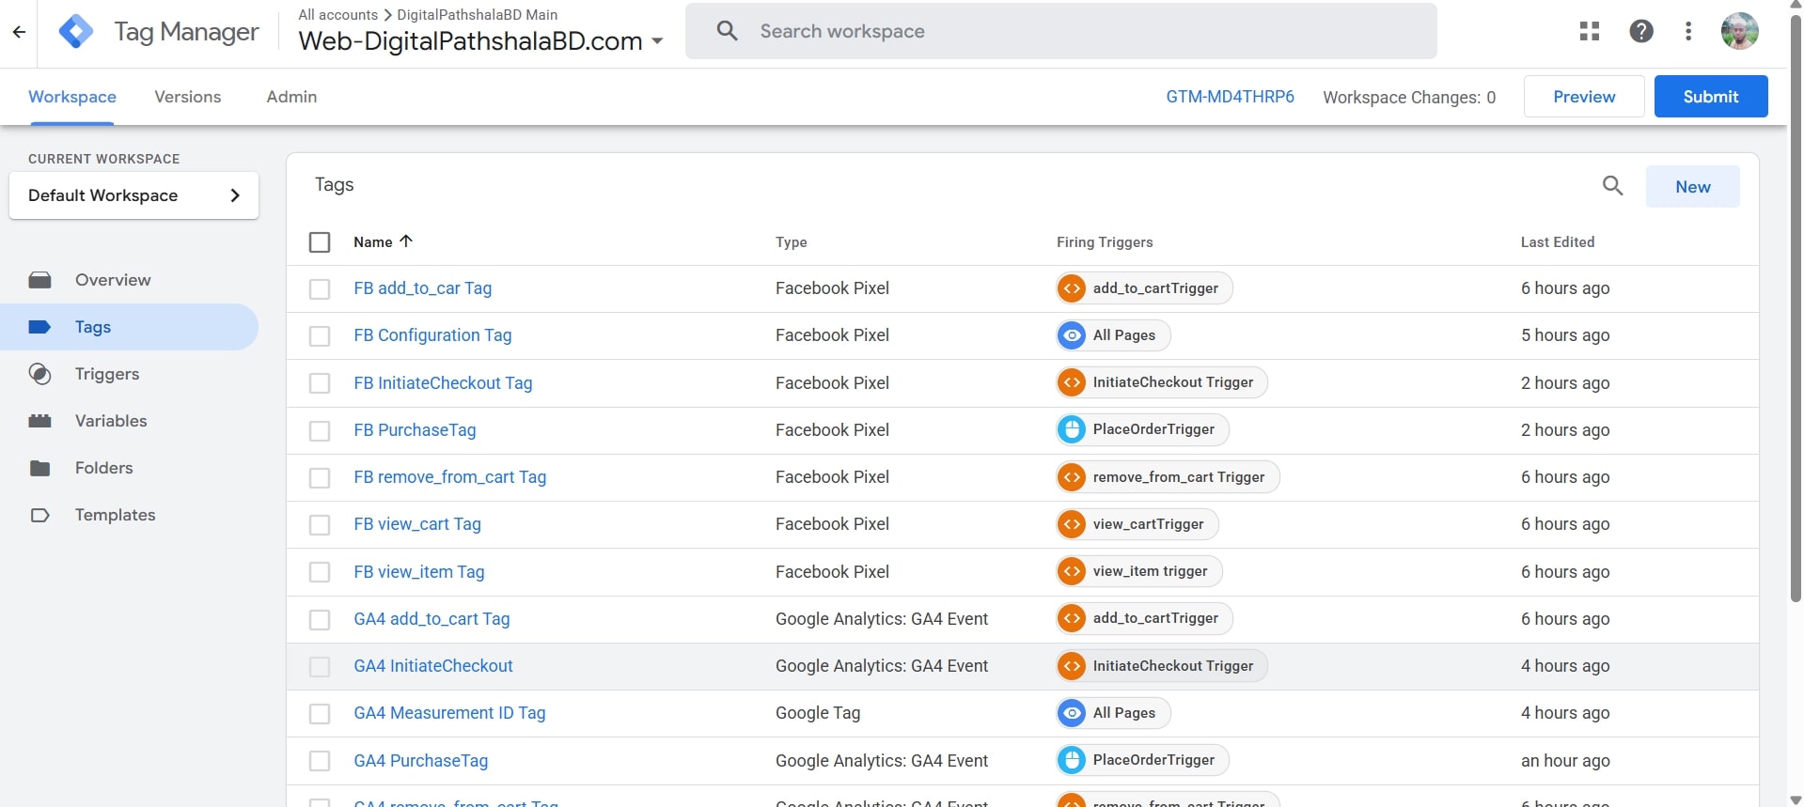Click the Variables sidebar brick icon
Screen dimensions: 1804x807
39,421
